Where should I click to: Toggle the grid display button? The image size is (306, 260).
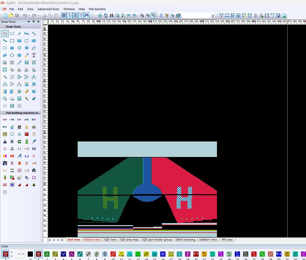[64, 15]
